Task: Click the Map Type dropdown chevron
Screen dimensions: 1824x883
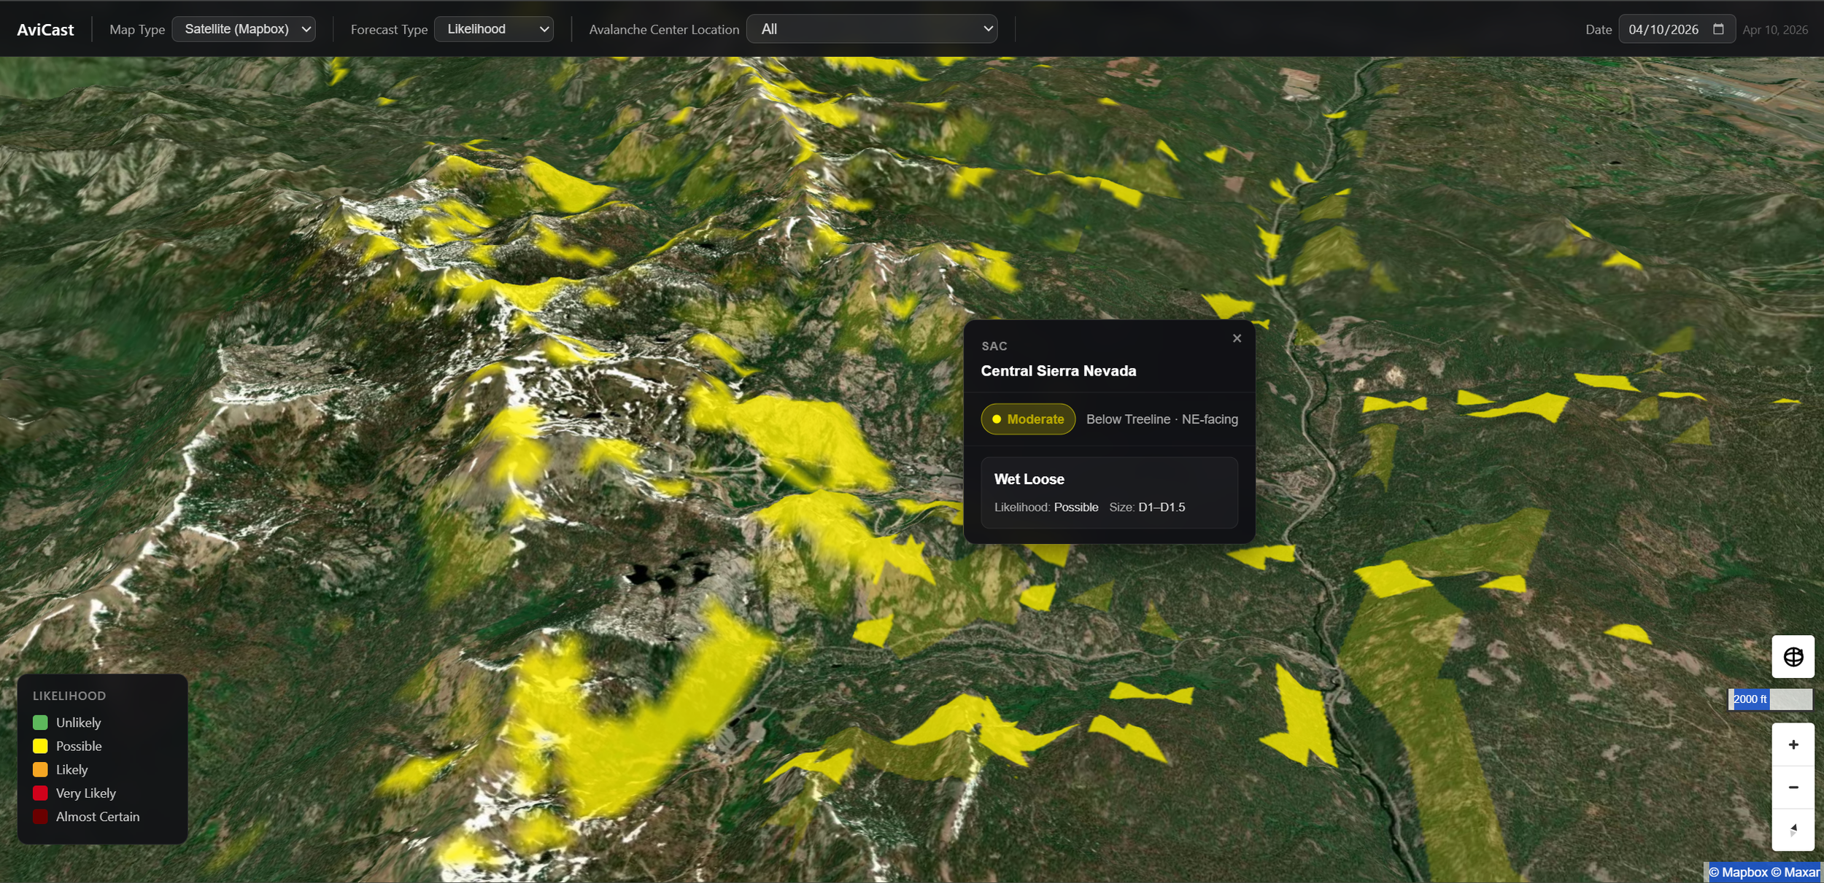Action: tap(306, 29)
